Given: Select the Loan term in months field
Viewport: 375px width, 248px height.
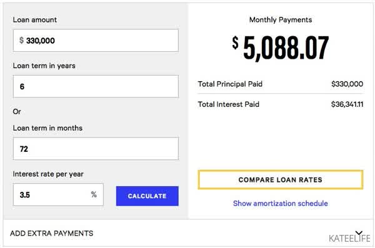Looking at the screenshot, I should click(x=96, y=149).
